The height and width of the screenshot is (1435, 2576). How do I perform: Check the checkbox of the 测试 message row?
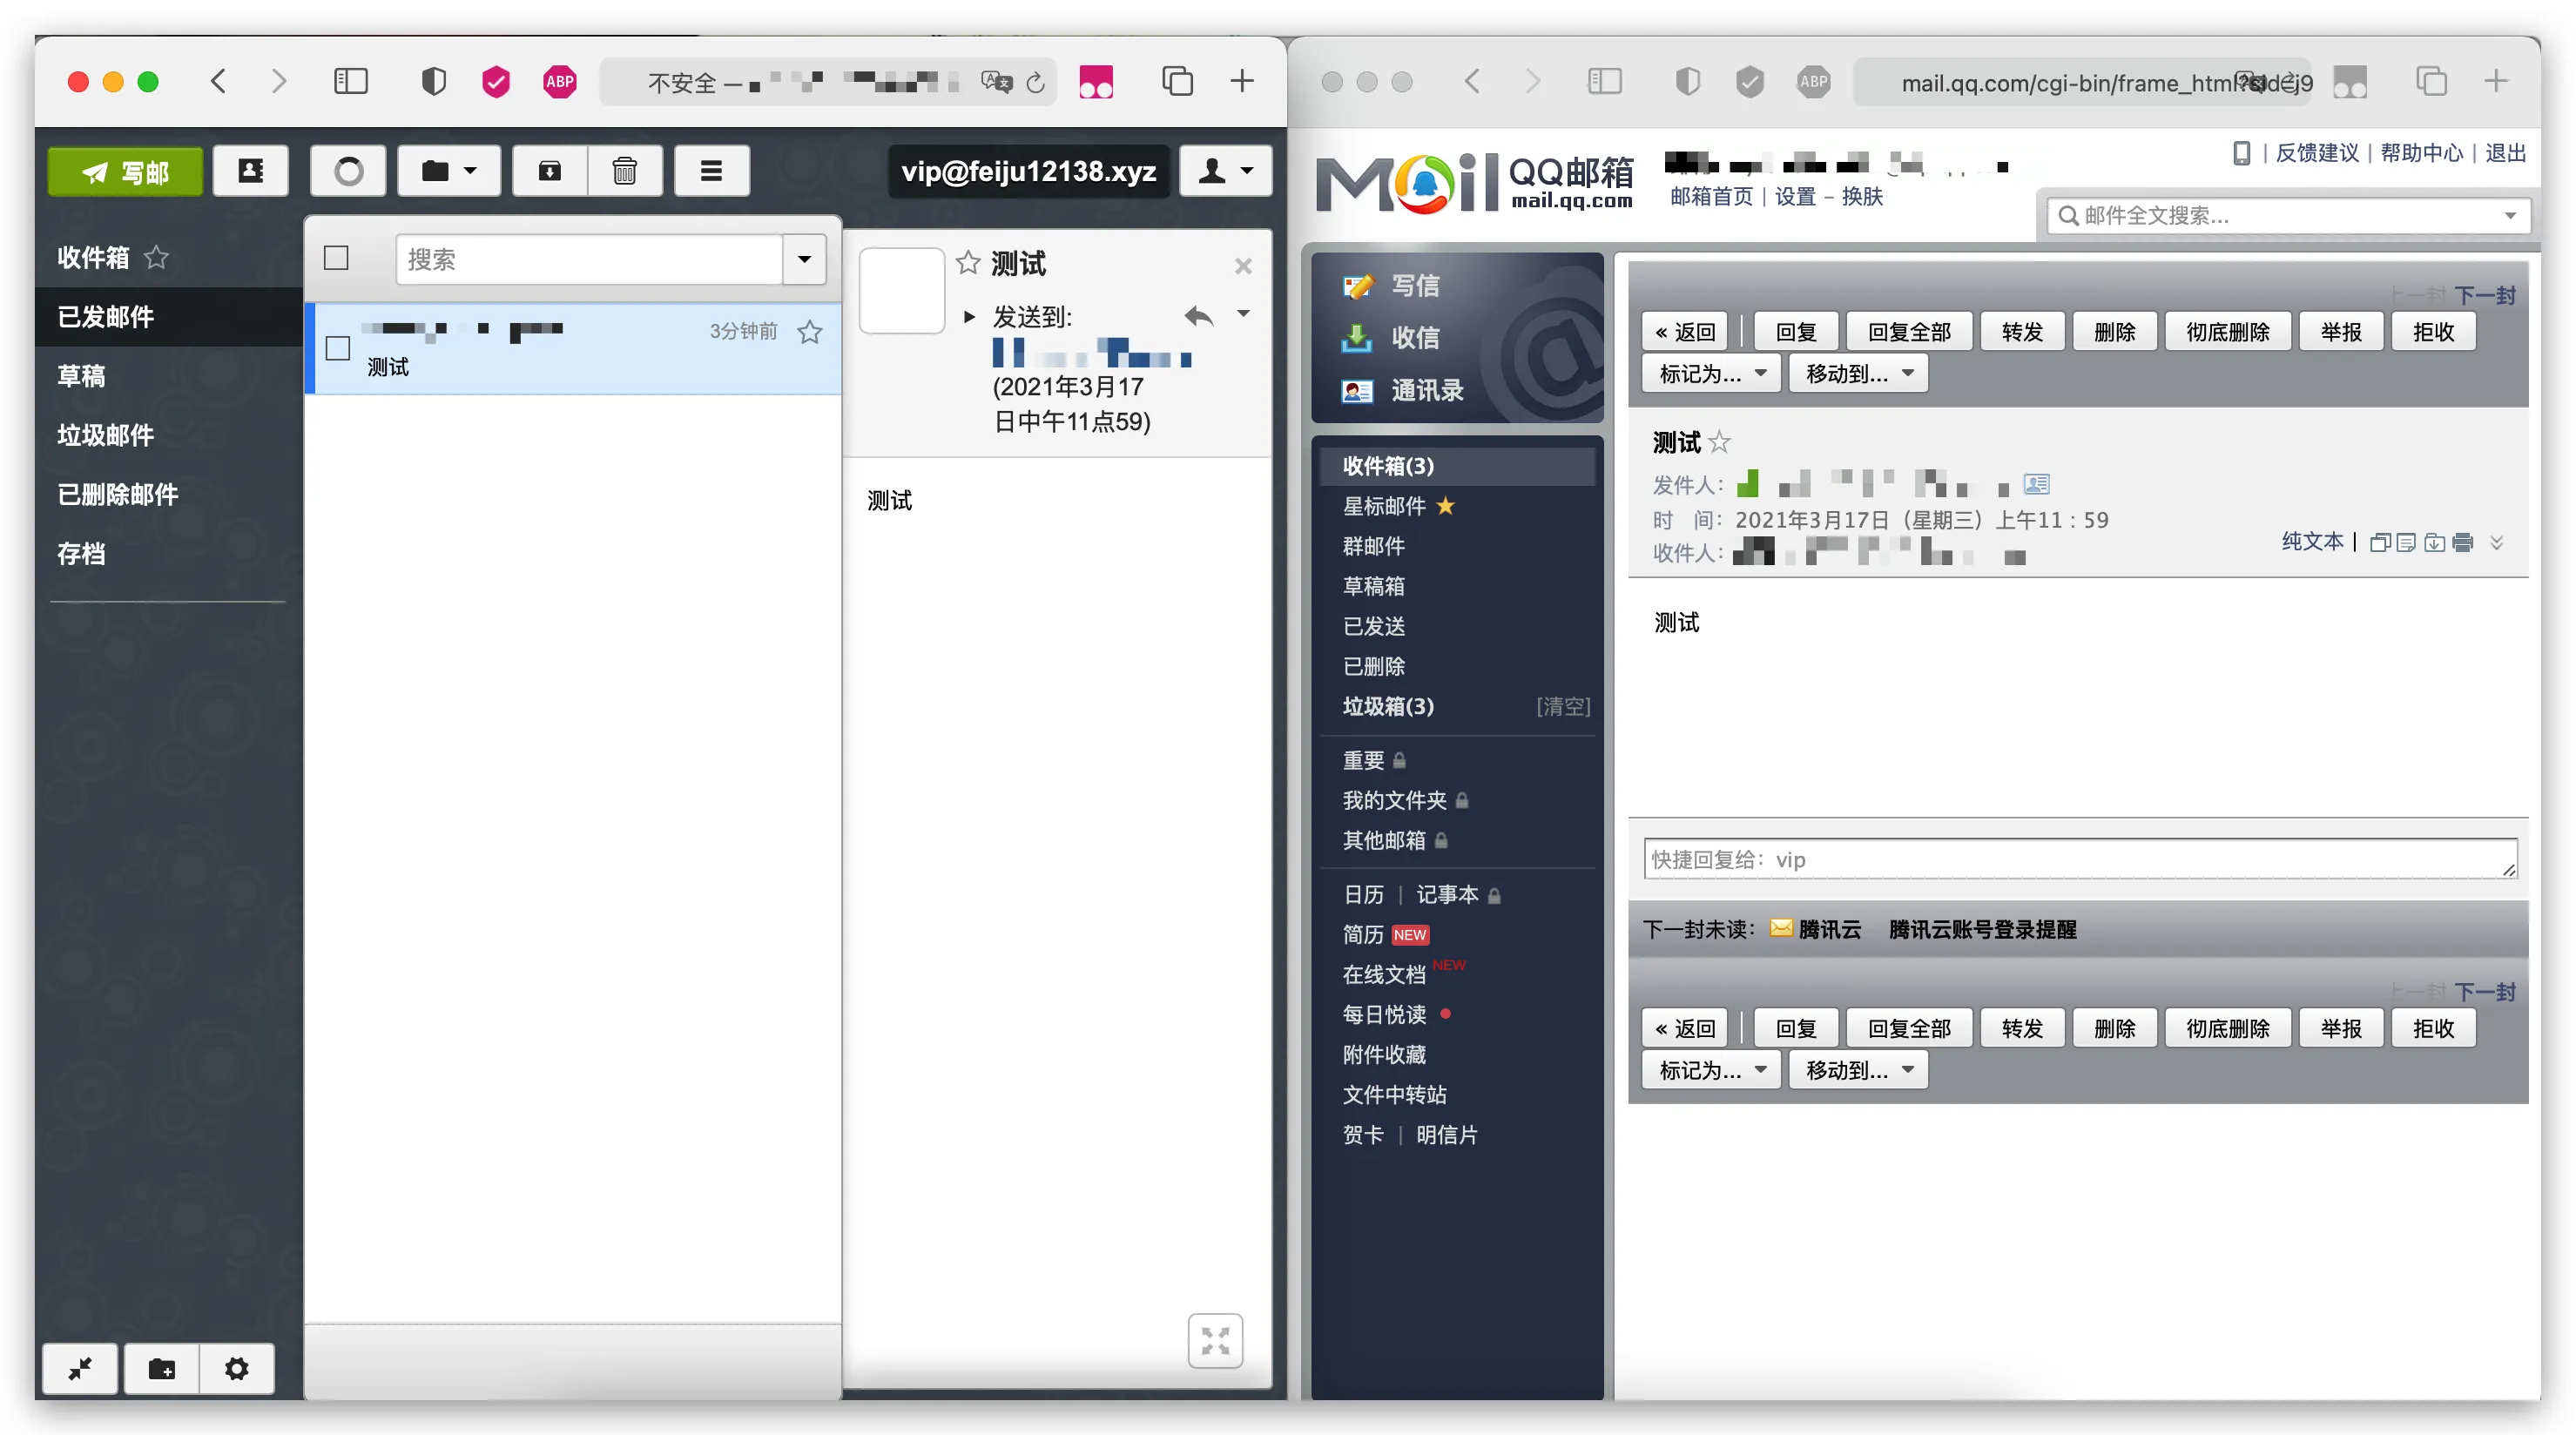tap(338, 348)
